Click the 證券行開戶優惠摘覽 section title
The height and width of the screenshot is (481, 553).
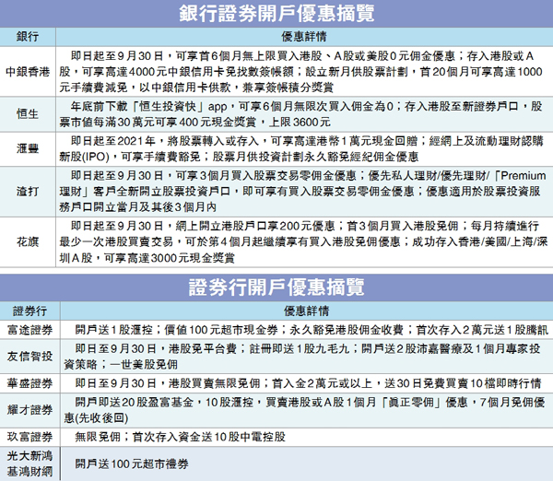[x=276, y=284]
